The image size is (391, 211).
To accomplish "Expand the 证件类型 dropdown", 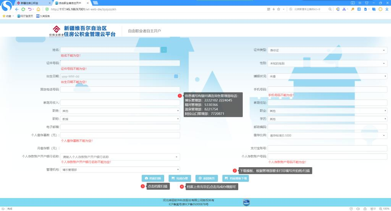I will [x=327, y=50].
